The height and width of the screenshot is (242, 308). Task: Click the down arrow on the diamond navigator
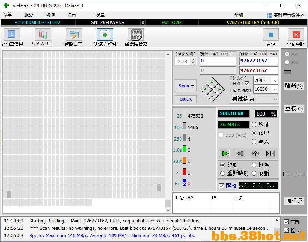tap(212, 97)
